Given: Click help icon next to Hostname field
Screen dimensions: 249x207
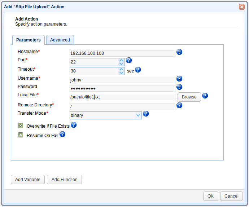Looking at the screenshot, I should [179, 52].
